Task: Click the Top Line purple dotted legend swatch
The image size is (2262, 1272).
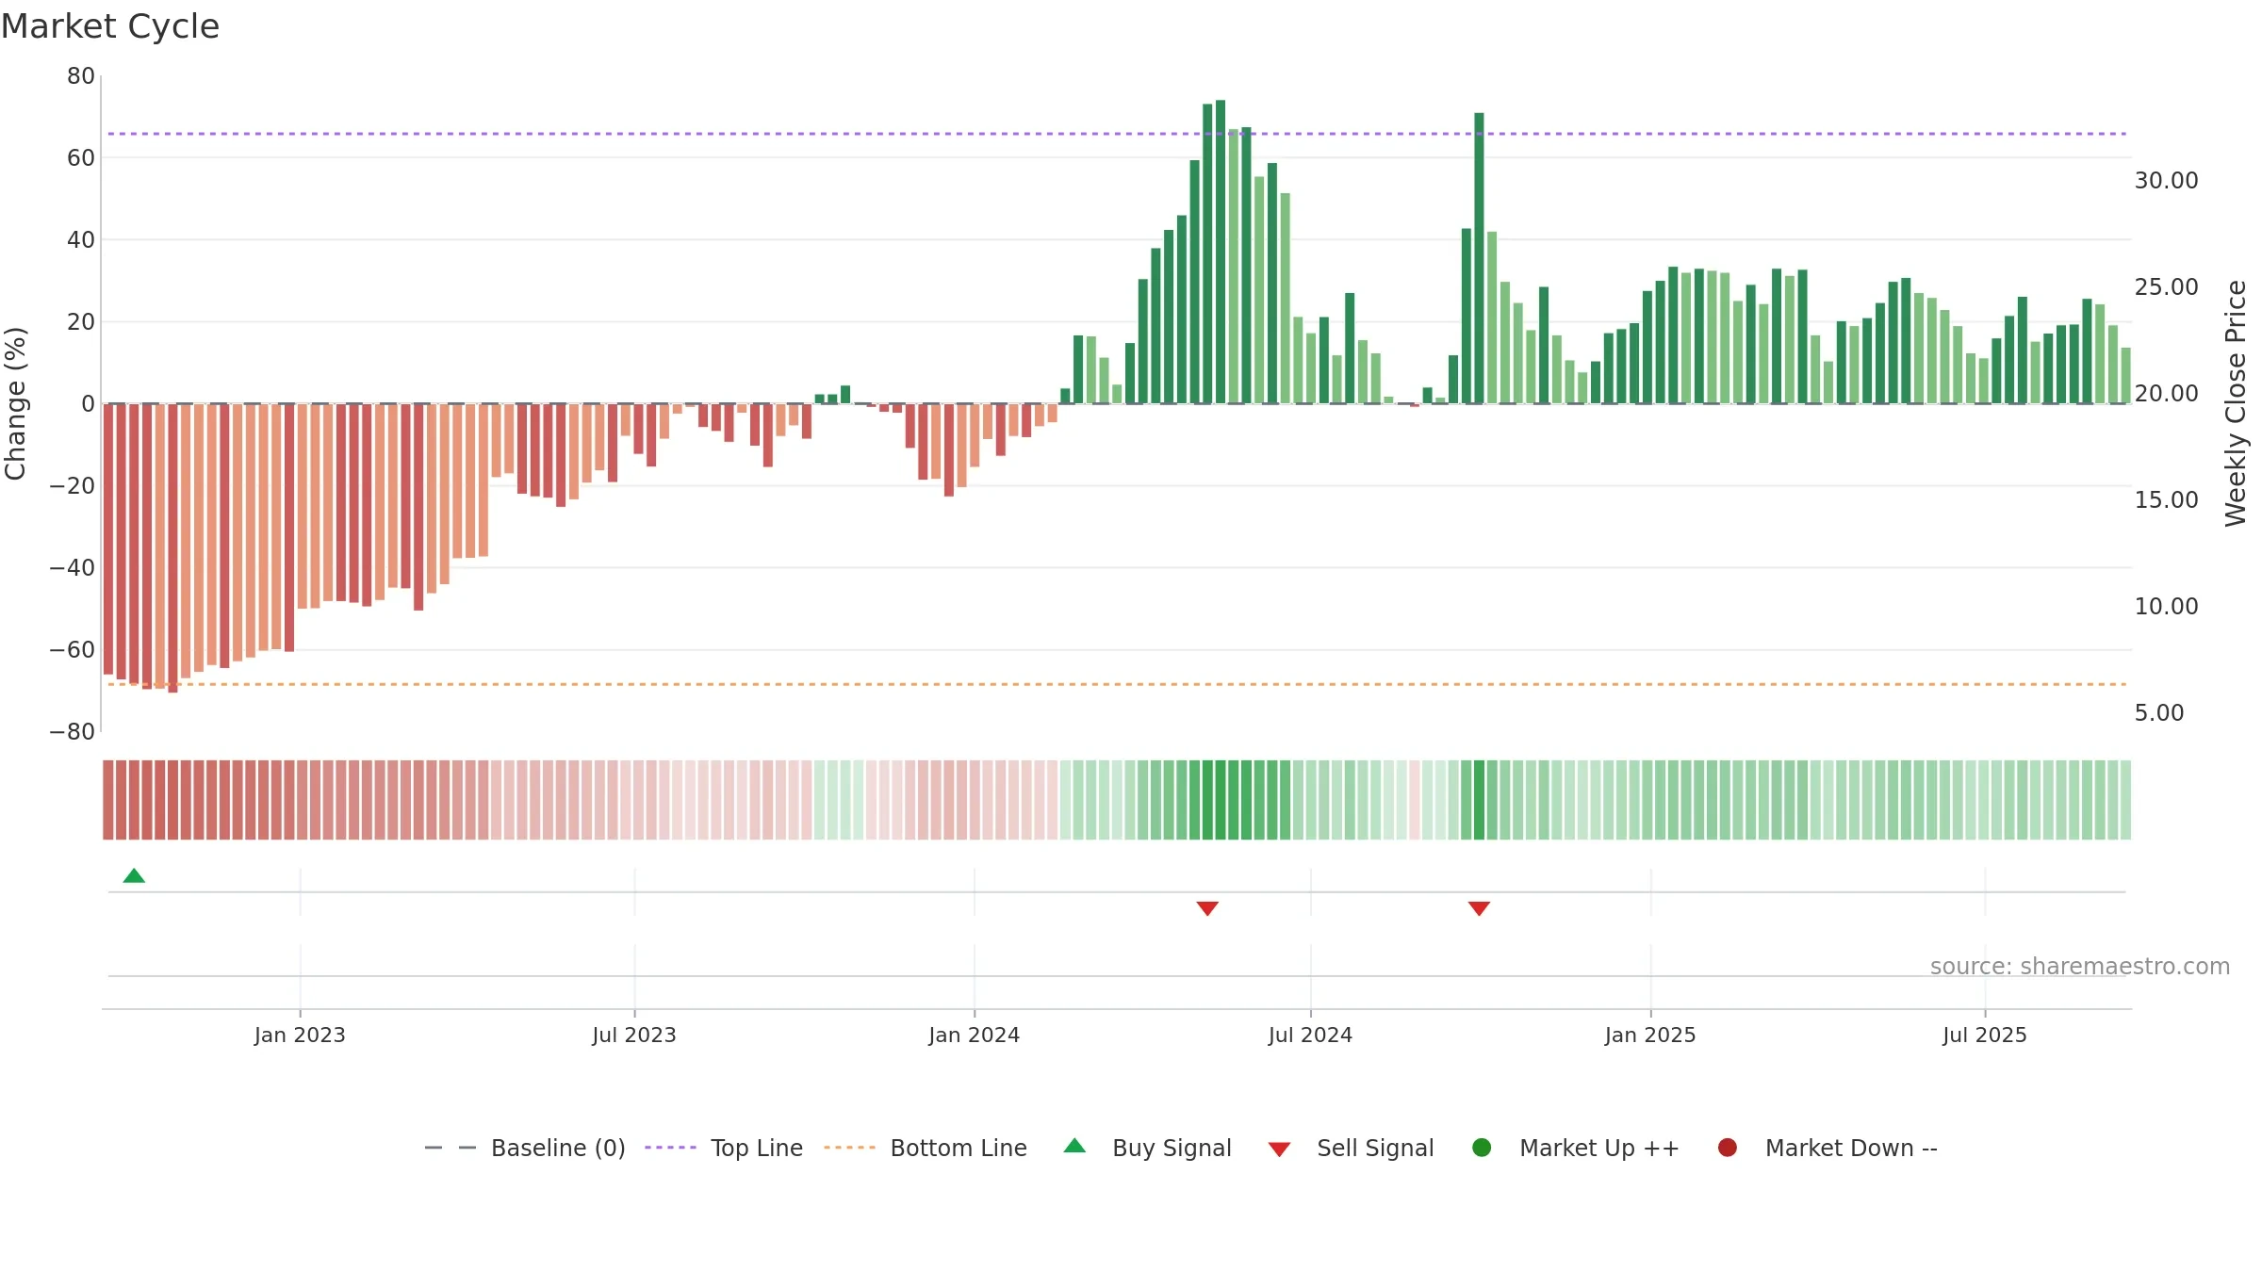Action: (670, 1148)
